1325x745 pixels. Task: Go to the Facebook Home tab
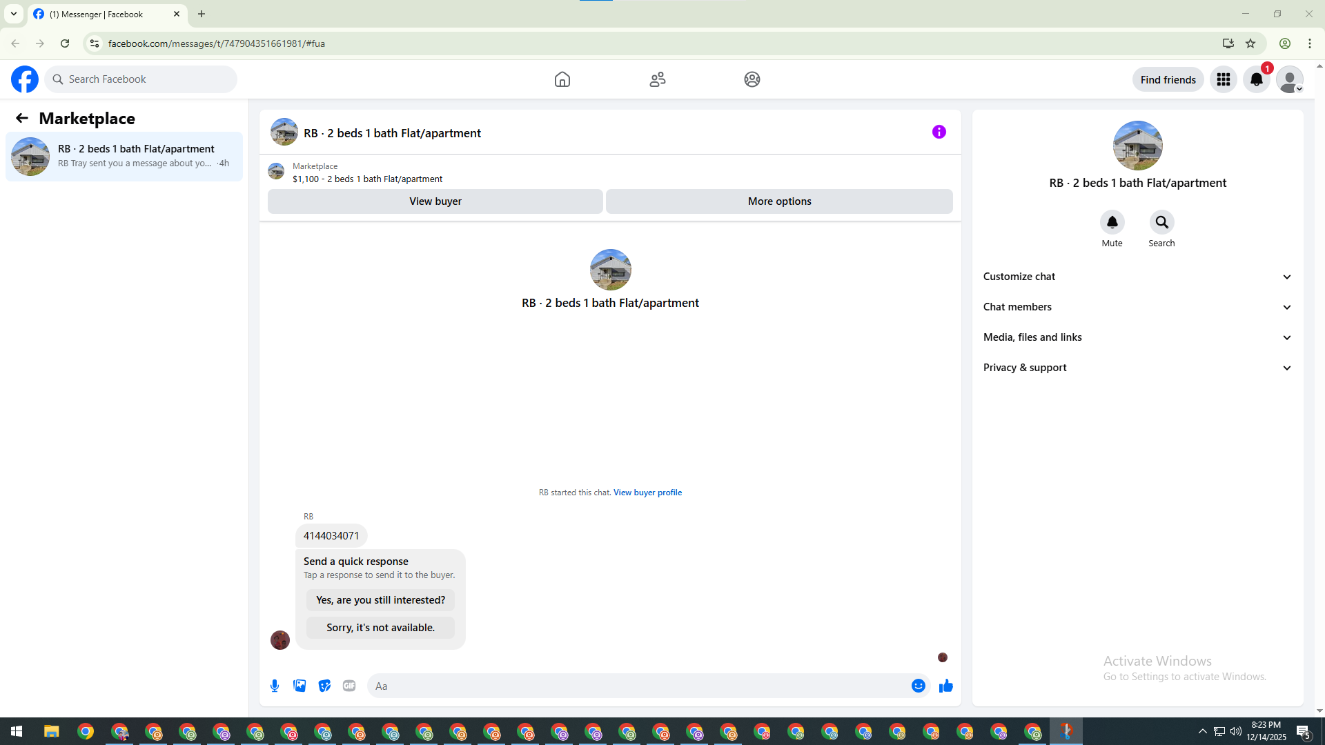click(562, 79)
